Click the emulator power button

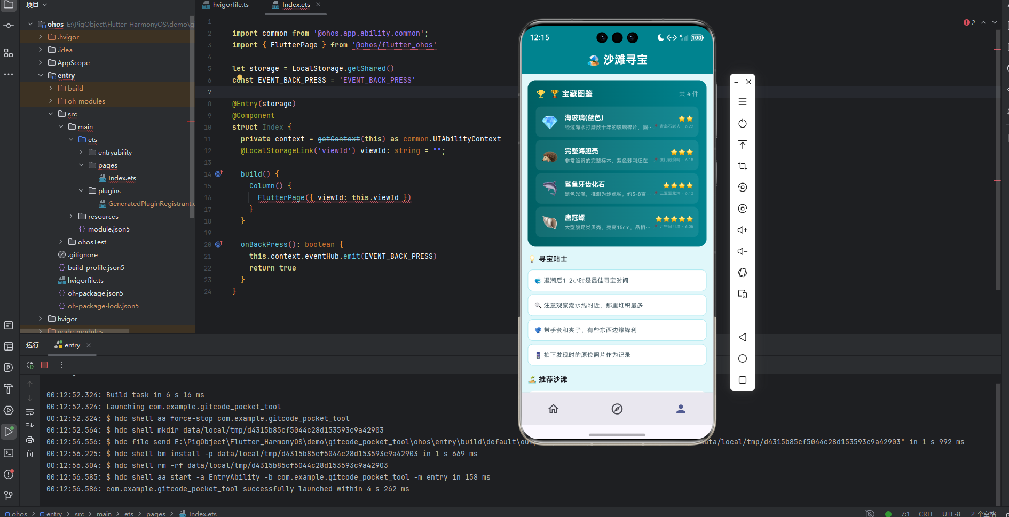tap(743, 123)
